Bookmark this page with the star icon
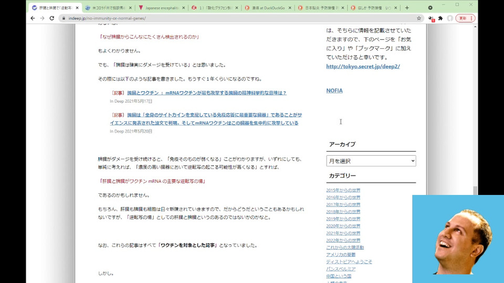The width and height of the screenshot is (504, 283). 419,18
